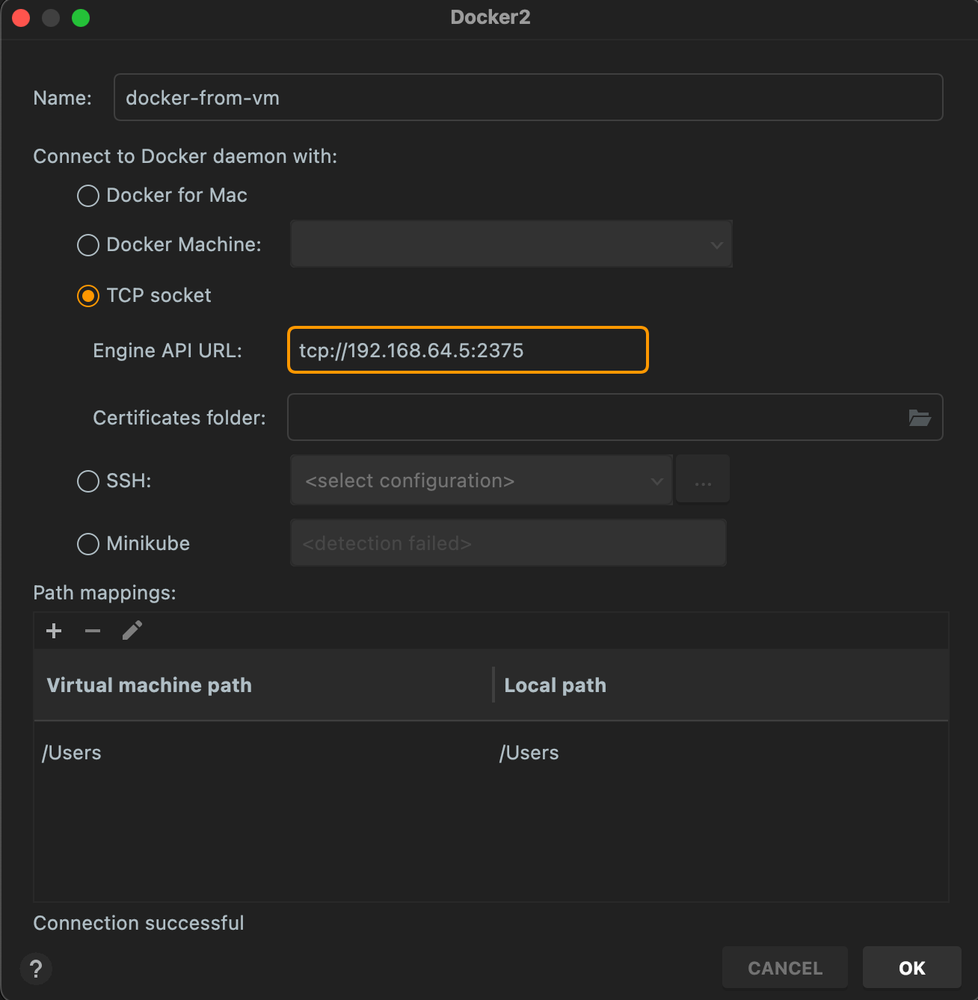Image resolution: width=978 pixels, height=1000 pixels.
Task: Browse for a certificates folder
Action: click(921, 418)
